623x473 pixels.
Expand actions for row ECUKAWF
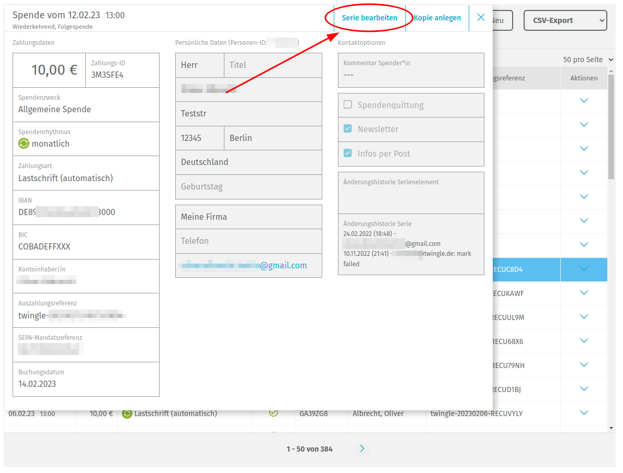pyautogui.click(x=584, y=293)
